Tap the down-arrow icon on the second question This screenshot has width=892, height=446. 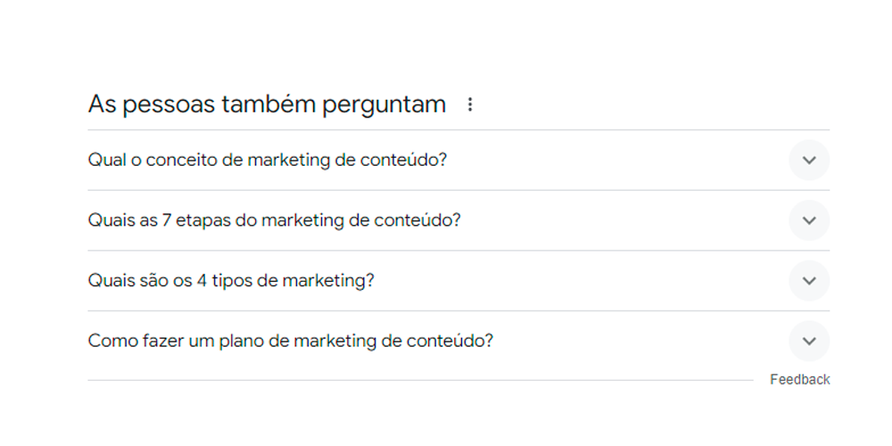[809, 220]
